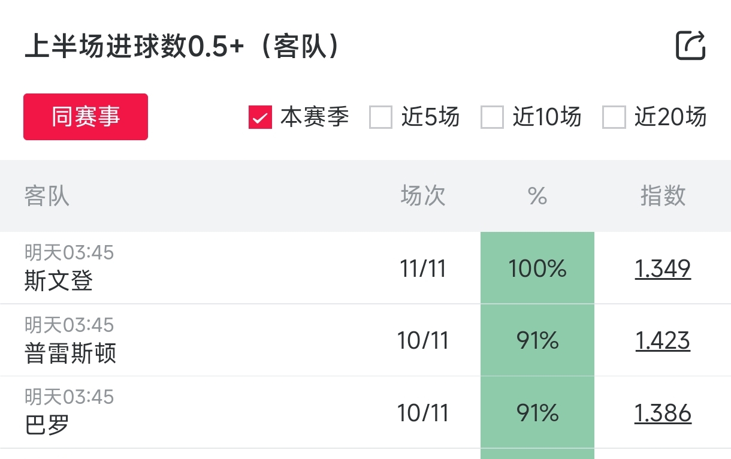Open the 1.349 odds link for 斯文登
This screenshot has height=459, width=731.
click(x=663, y=268)
